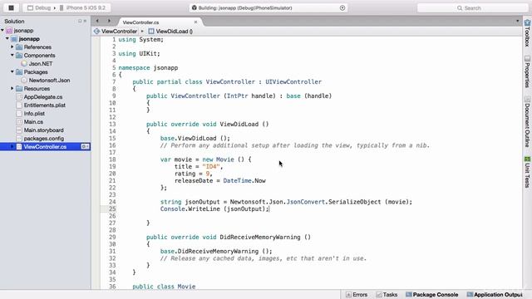The width and height of the screenshot is (532, 299).
Task: Open the Debug configuration selector
Action: pos(39,7)
